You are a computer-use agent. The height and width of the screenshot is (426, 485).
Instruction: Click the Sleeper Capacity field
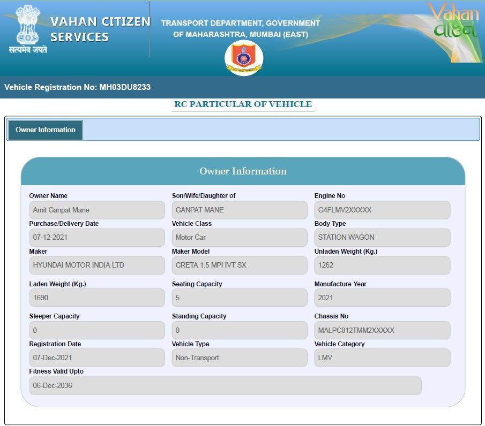coord(97,330)
